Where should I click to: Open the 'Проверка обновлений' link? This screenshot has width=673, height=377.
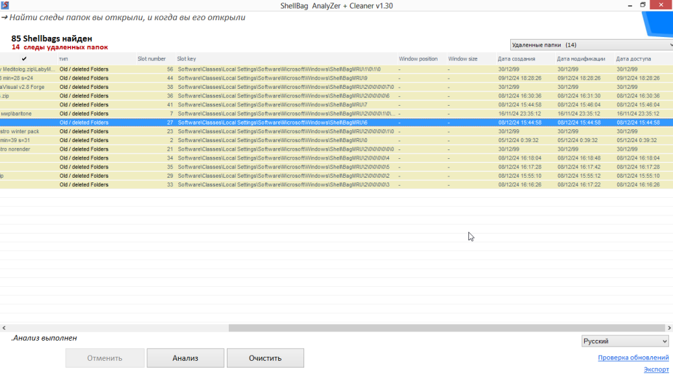click(633, 357)
